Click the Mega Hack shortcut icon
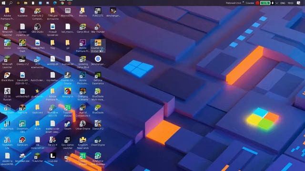305x171 pixels. point(8,125)
